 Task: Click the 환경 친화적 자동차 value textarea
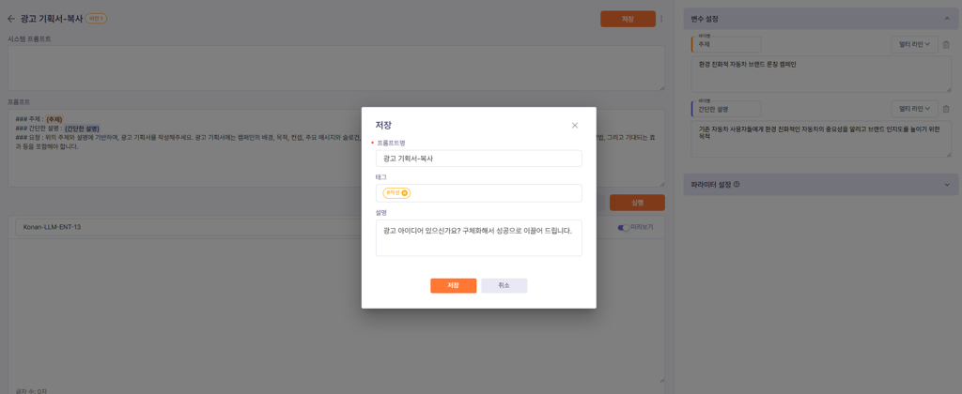click(821, 73)
